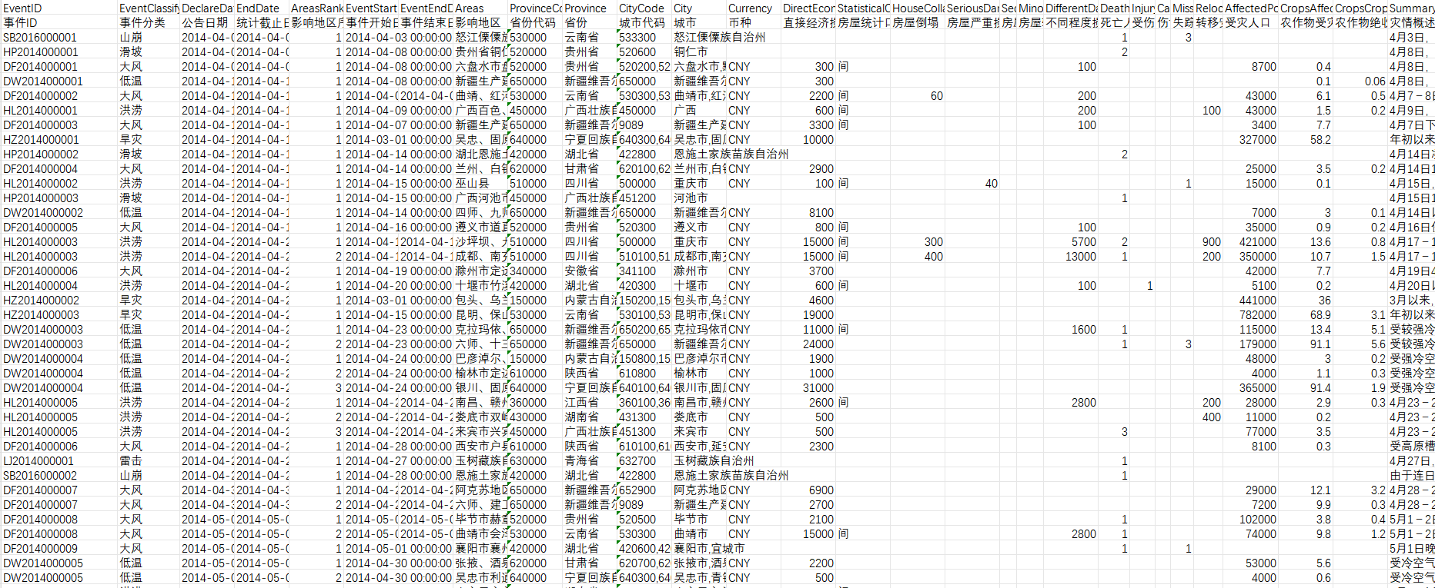
Task: Select cell containing SB2016000001
Action: pyautogui.click(x=40, y=37)
